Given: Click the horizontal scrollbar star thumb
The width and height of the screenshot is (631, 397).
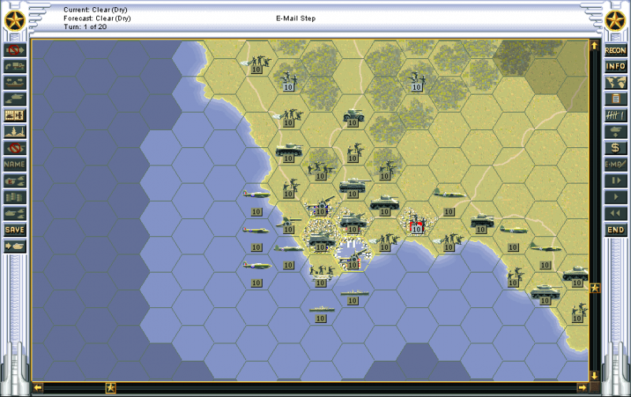Looking at the screenshot, I should coord(111,387).
